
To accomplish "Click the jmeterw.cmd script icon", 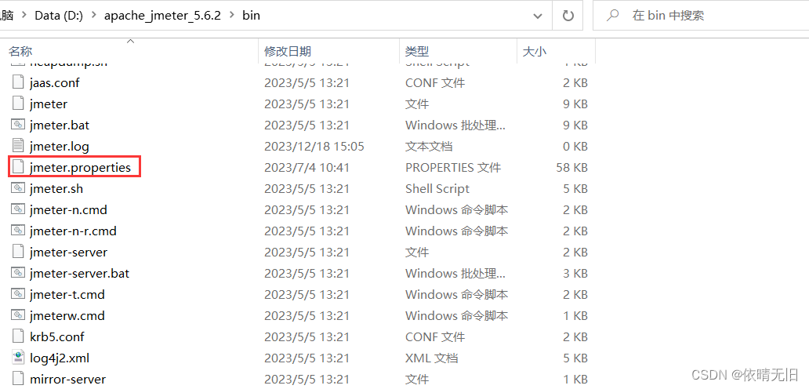I will tap(18, 315).
